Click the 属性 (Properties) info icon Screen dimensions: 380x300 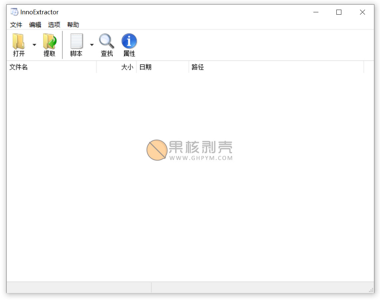pos(129,41)
